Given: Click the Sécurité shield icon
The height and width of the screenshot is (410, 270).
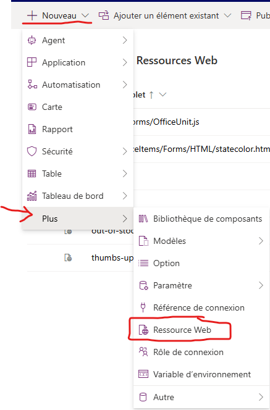Looking at the screenshot, I should [x=32, y=151].
